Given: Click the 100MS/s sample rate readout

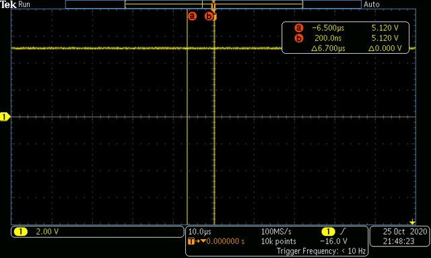Looking at the screenshot, I should pos(276,232).
